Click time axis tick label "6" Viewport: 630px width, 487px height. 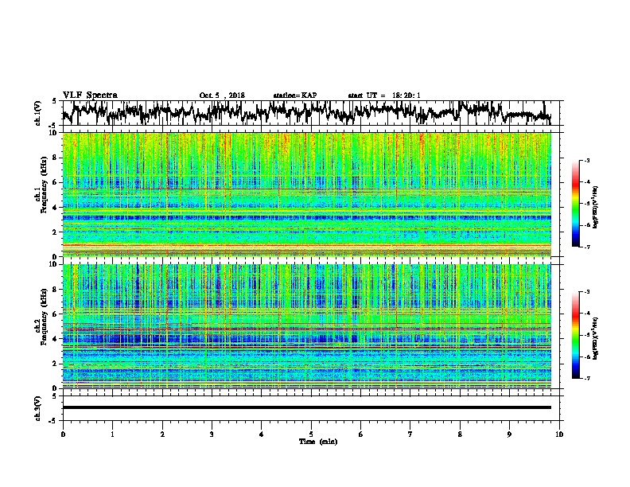point(361,434)
